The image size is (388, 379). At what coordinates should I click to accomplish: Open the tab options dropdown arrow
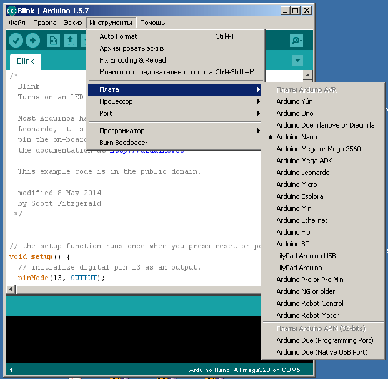(x=297, y=60)
